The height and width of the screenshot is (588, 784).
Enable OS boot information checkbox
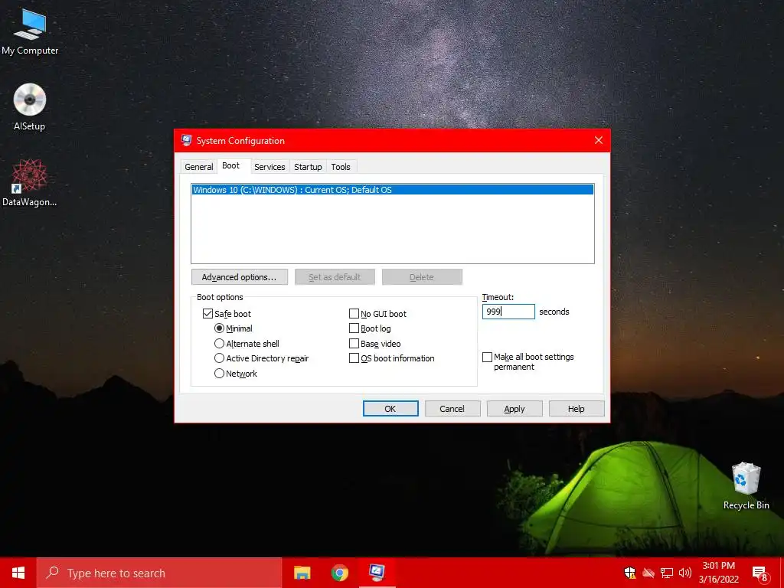(354, 358)
